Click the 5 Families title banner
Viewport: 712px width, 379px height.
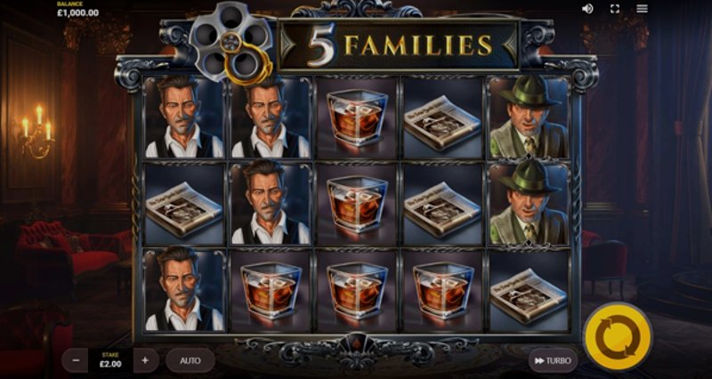click(x=398, y=45)
